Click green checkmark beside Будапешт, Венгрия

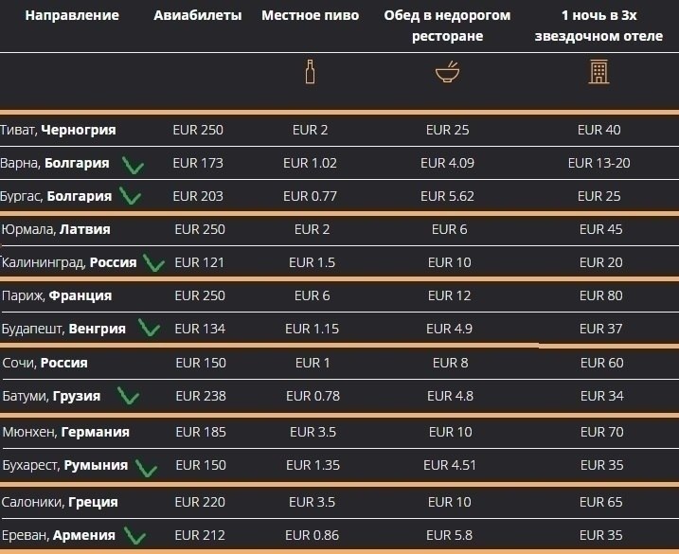(x=149, y=329)
